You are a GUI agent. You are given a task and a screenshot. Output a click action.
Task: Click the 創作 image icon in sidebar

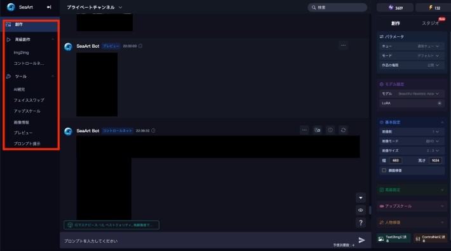pyautogui.click(x=8, y=25)
